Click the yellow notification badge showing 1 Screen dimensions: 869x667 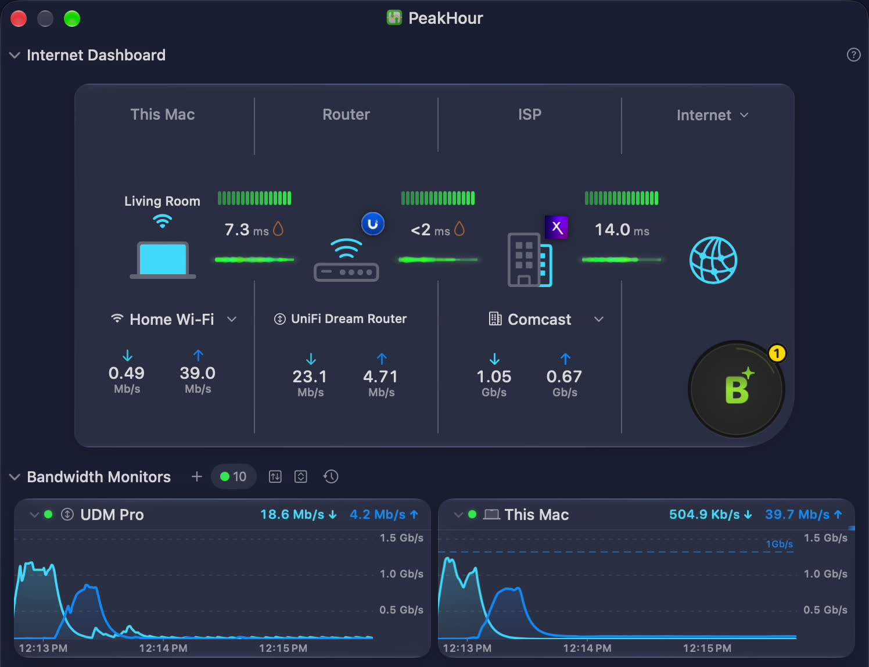click(x=777, y=353)
